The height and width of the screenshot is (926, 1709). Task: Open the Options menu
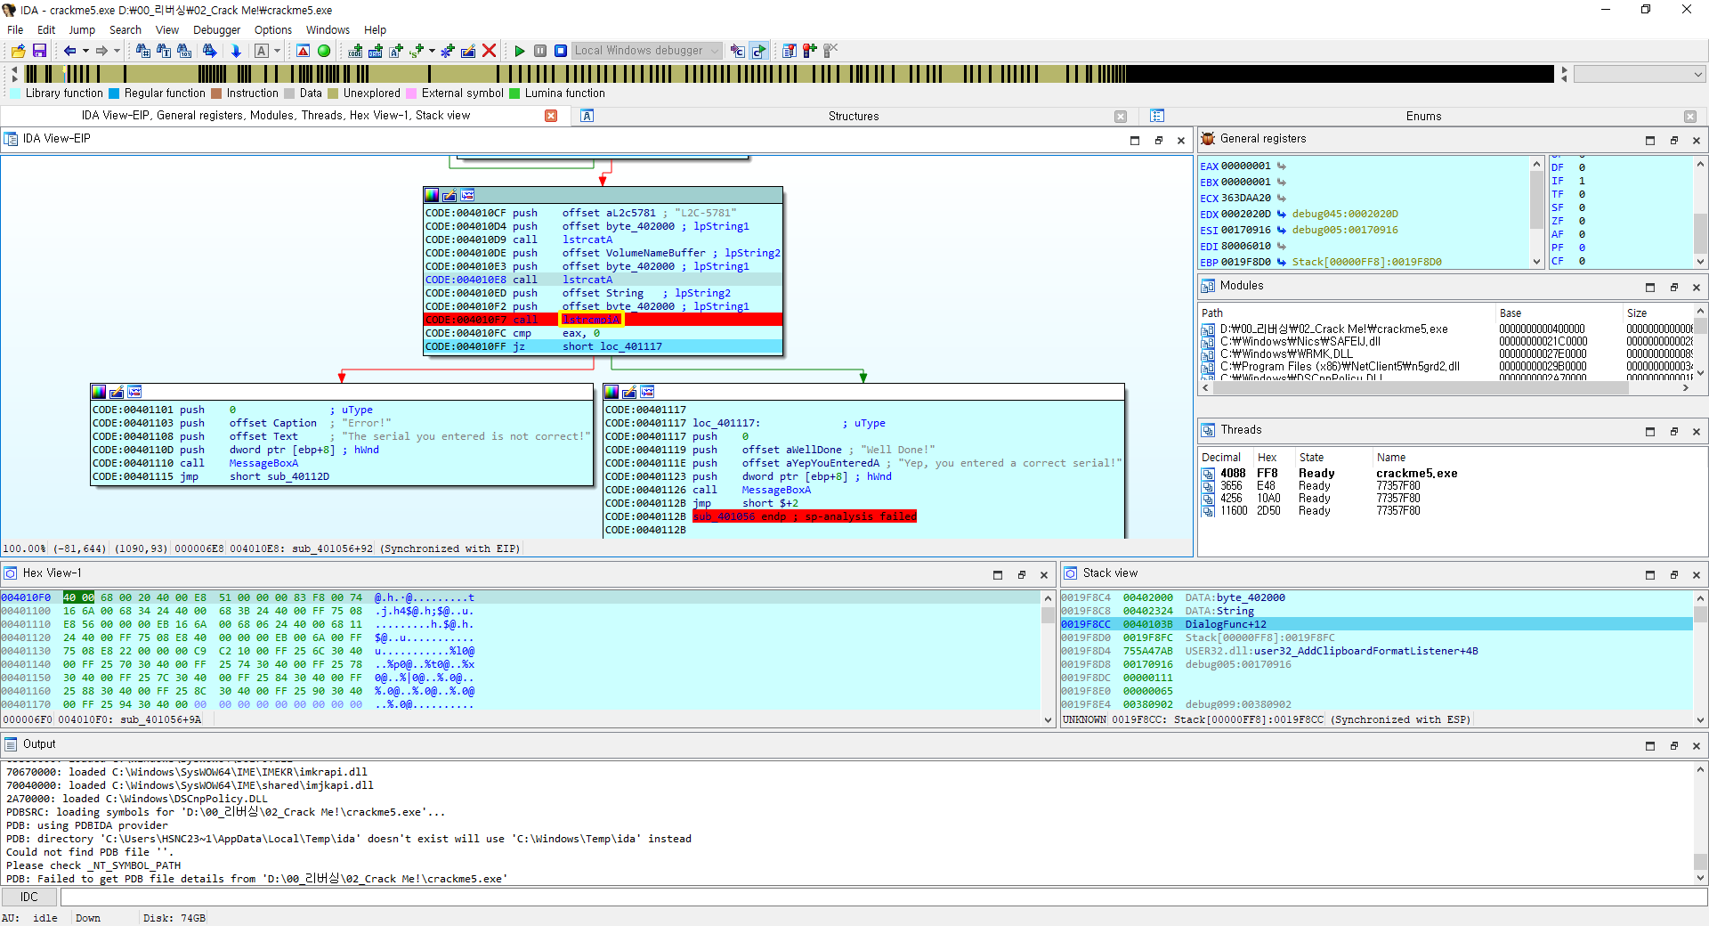pyautogui.click(x=272, y=29)
